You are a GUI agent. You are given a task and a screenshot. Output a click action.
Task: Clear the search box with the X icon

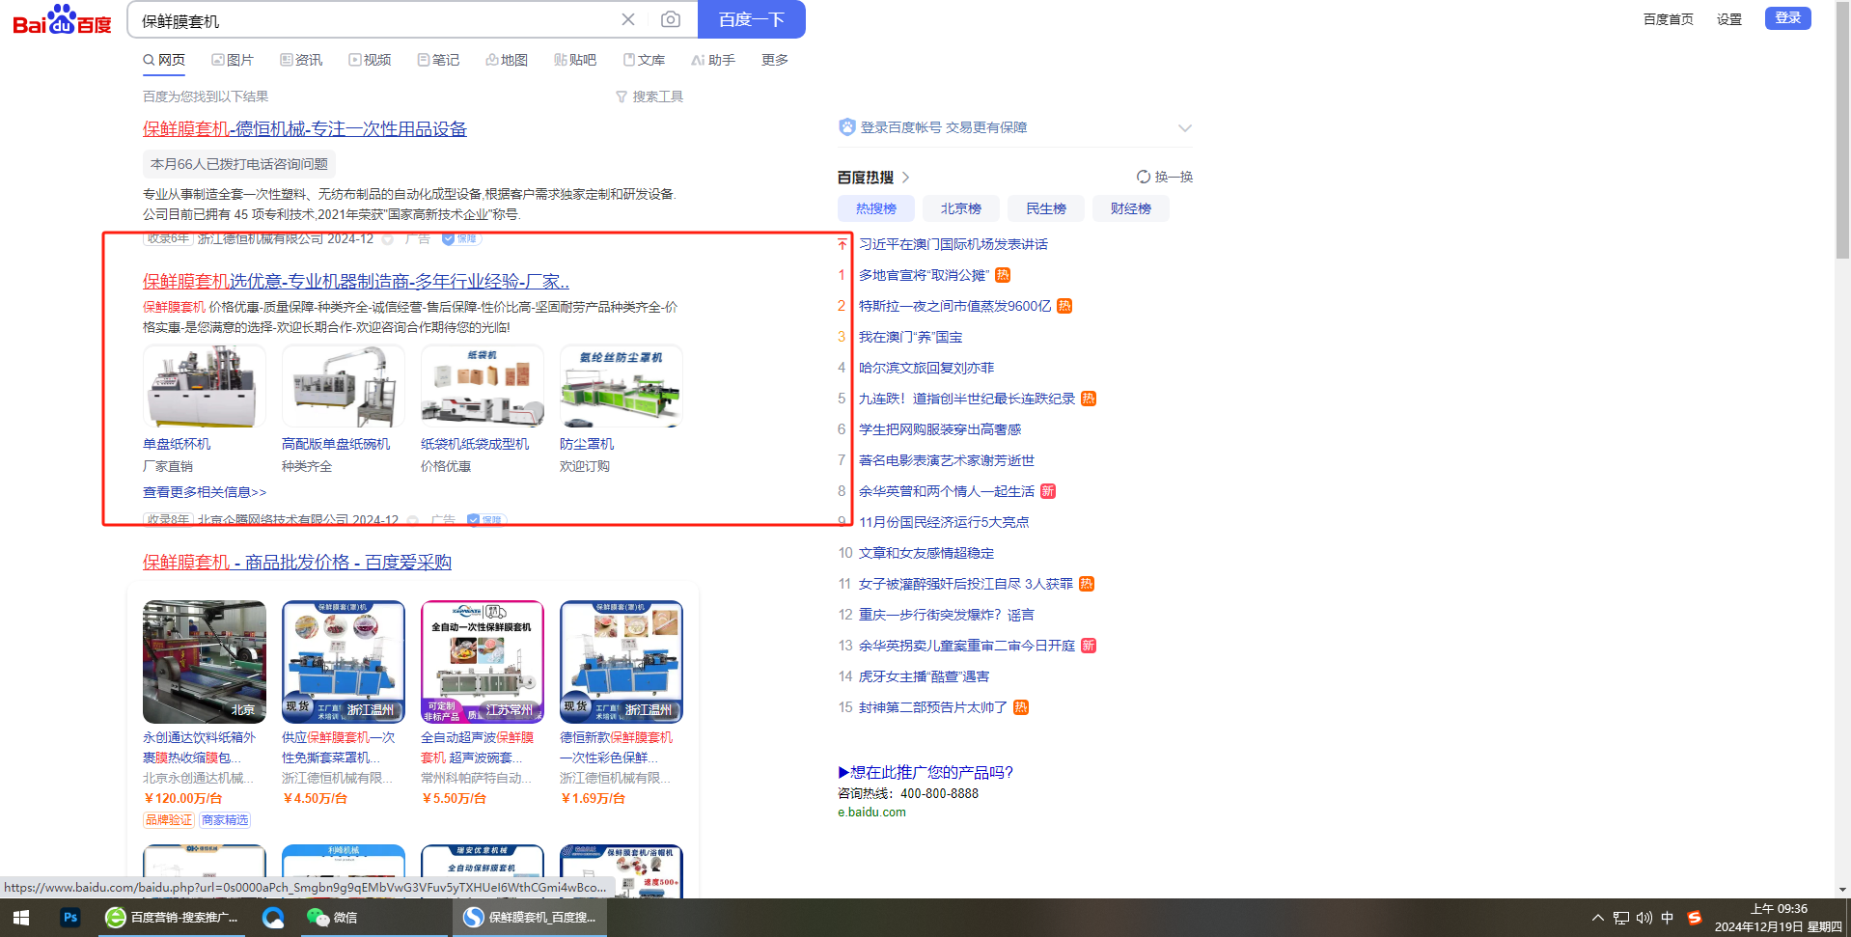click(628, 19)
